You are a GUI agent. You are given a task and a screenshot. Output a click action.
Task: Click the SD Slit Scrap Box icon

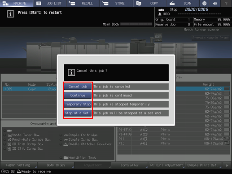click(9, 148)
